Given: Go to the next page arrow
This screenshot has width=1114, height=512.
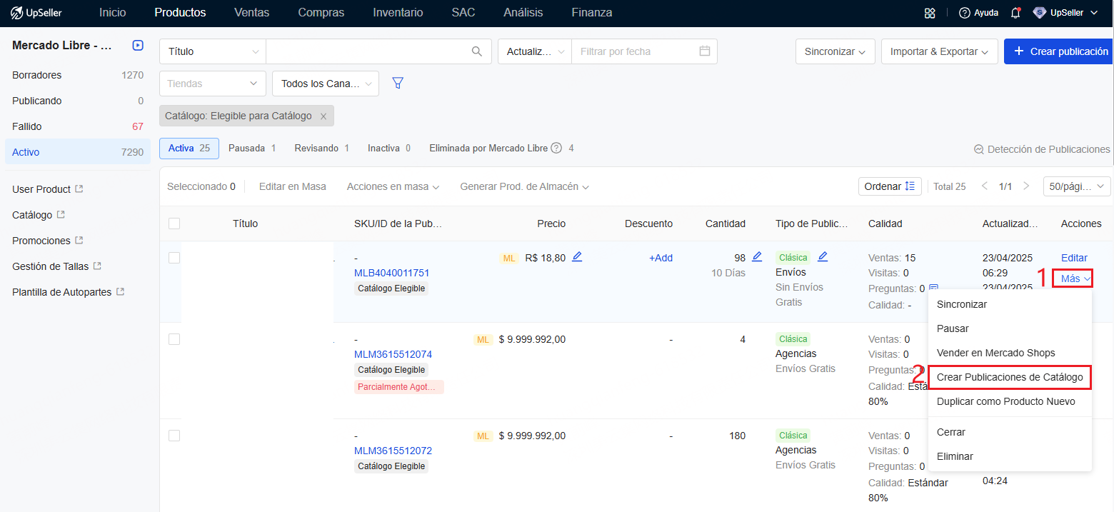Looking at the screenshot, I should click(1026, 186).
